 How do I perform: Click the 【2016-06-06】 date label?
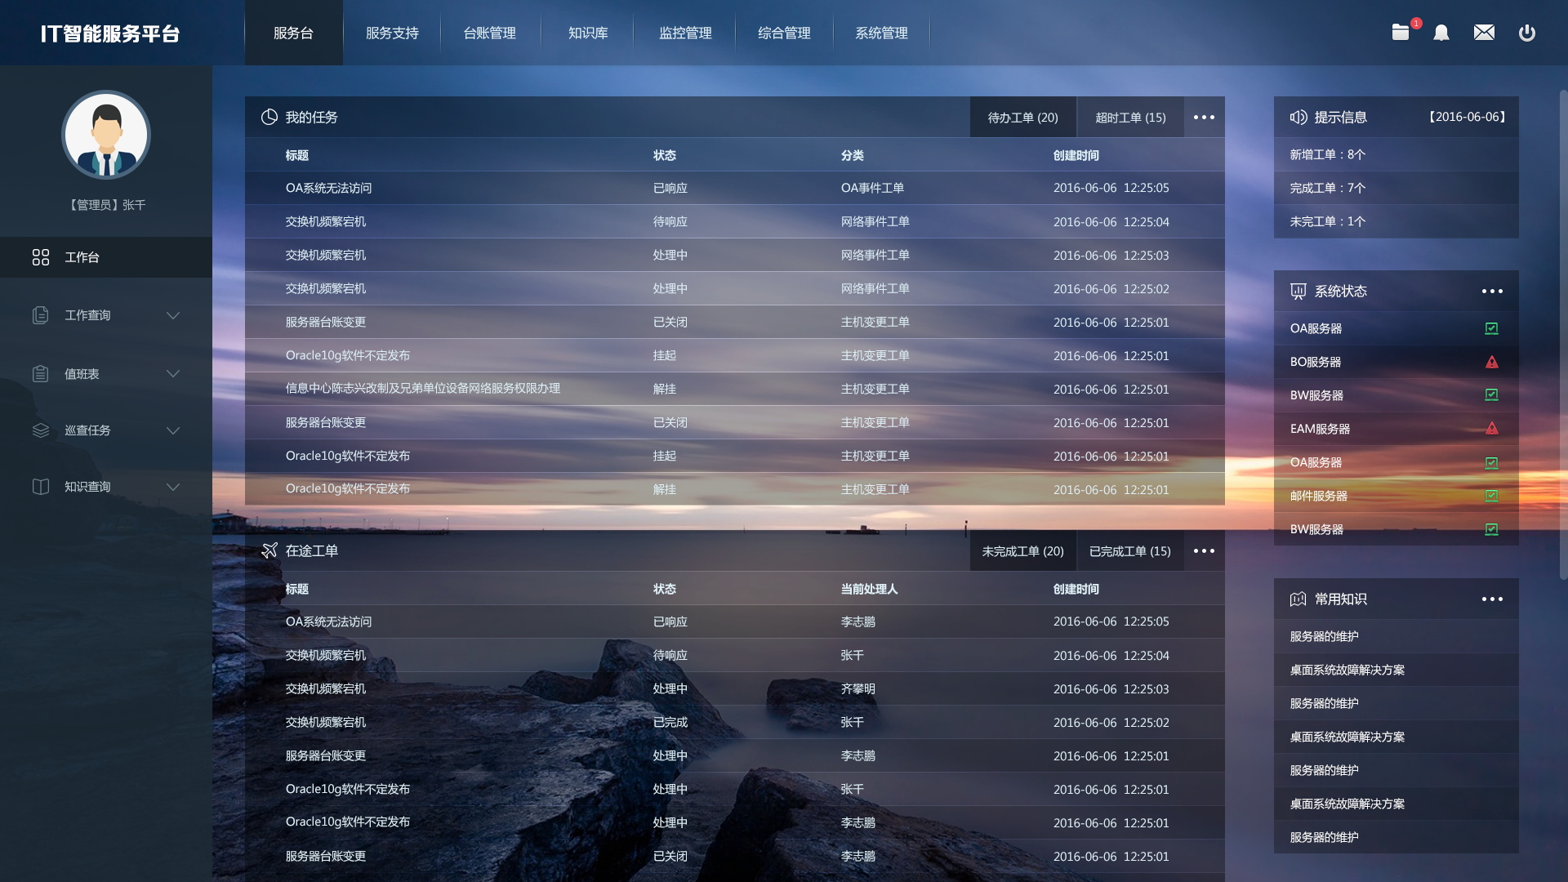tap(1467, 117)
